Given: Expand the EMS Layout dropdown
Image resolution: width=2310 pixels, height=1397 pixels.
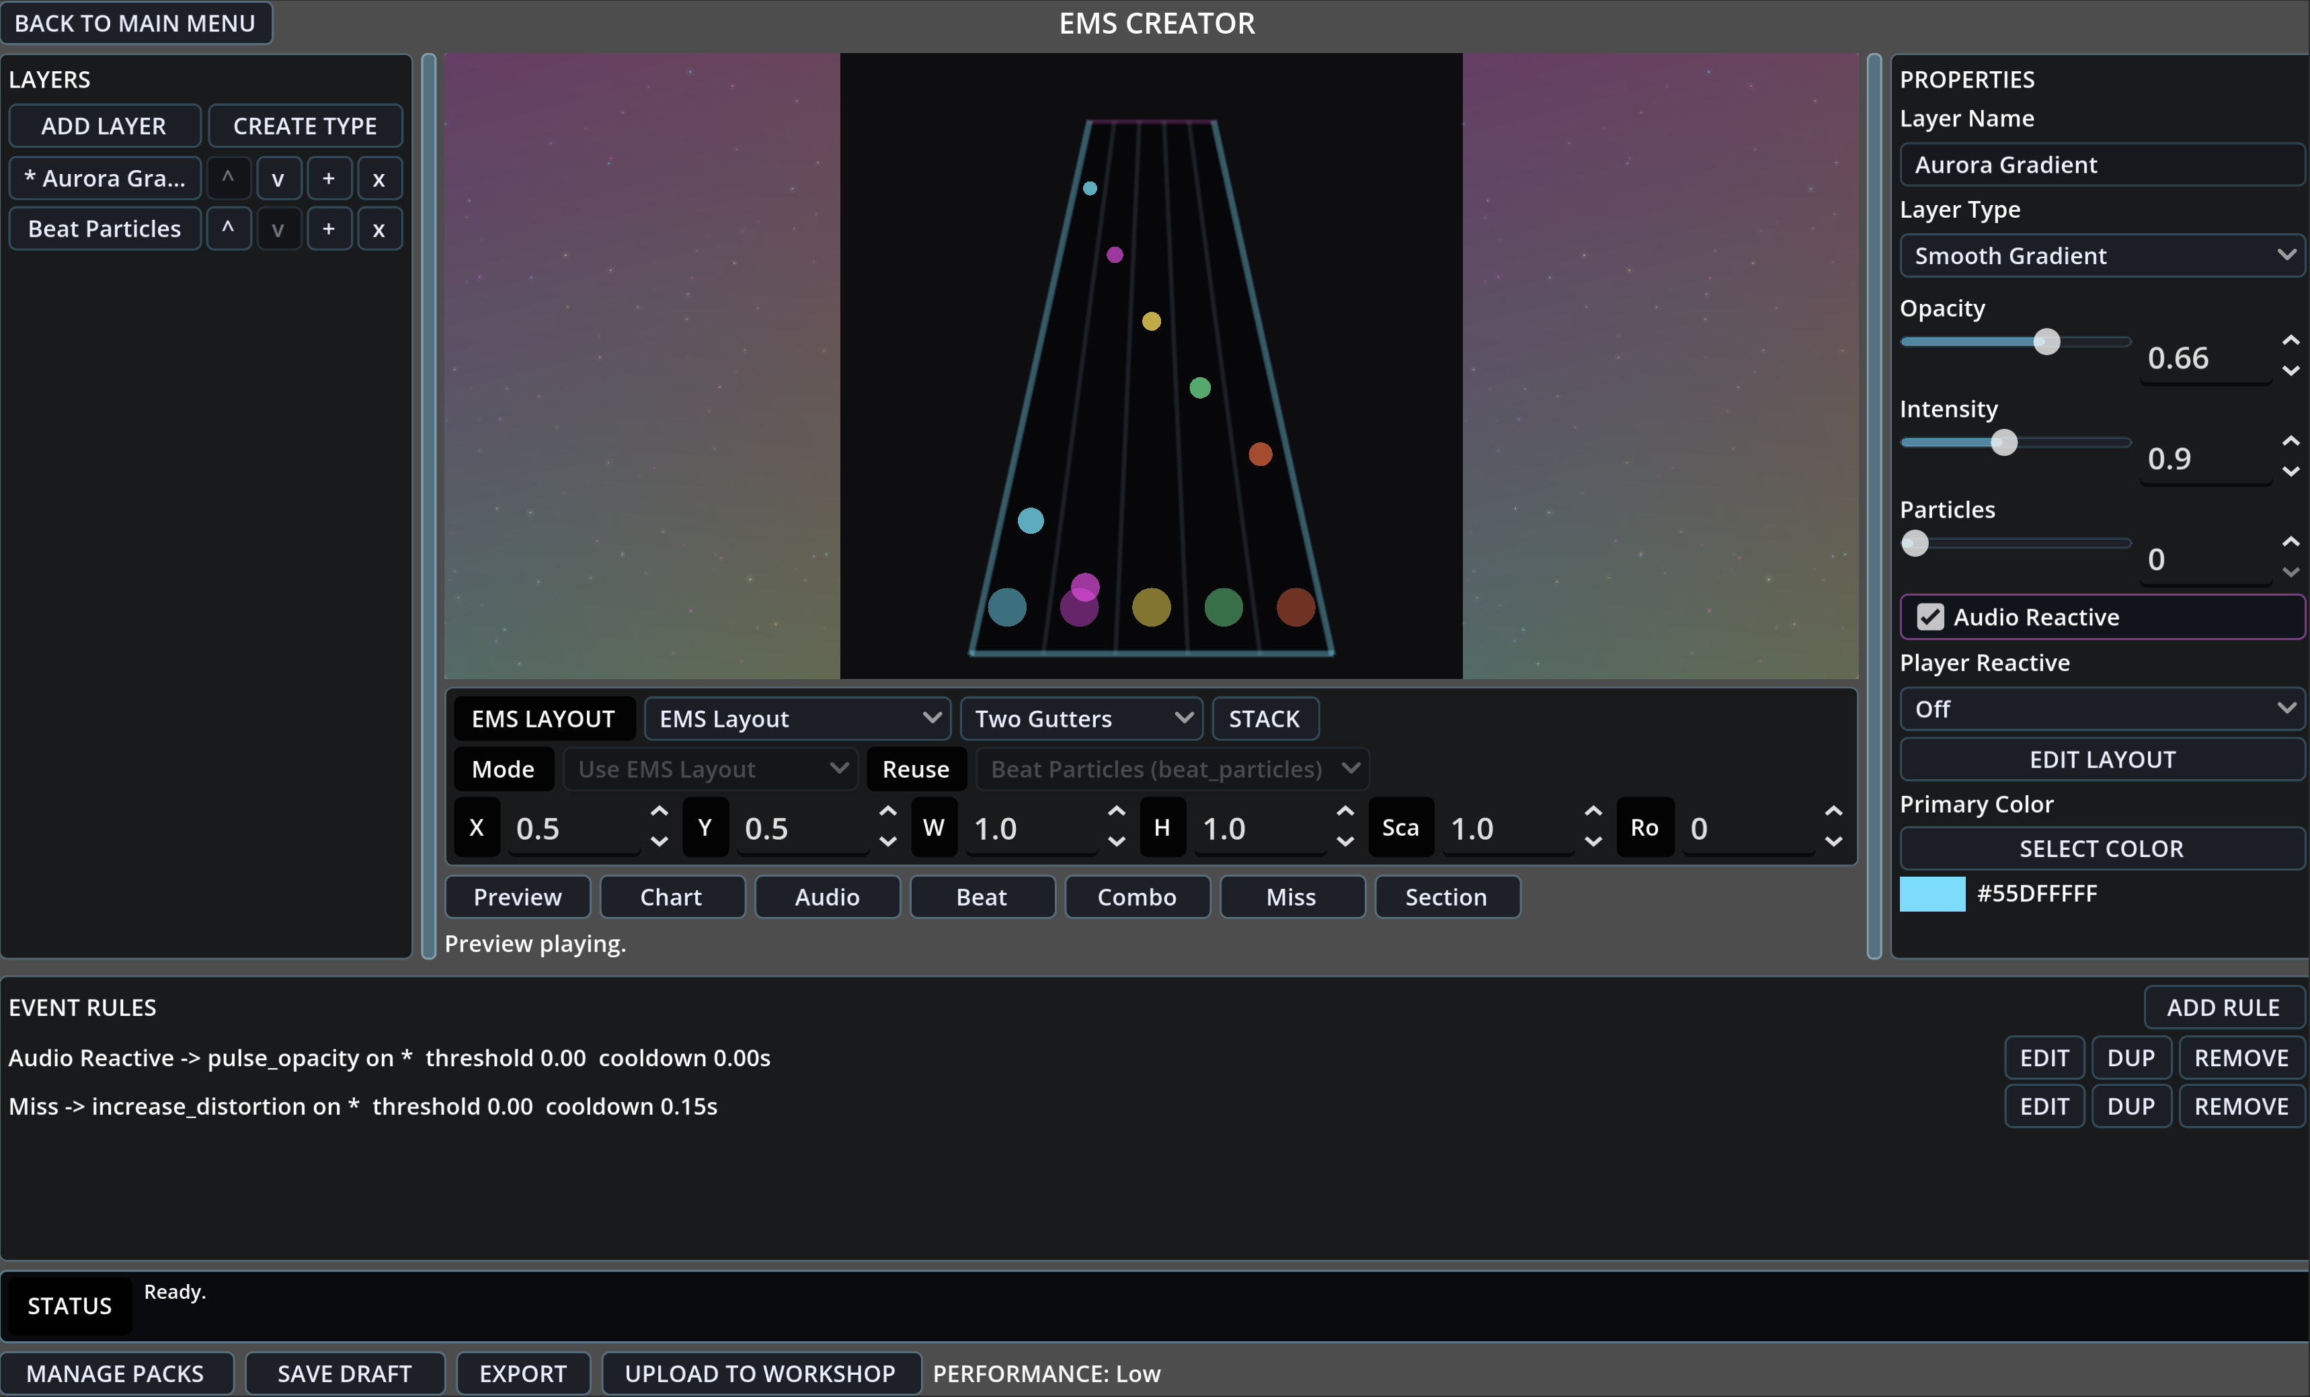Looking at the screenshot, I should tap(797, 719).
